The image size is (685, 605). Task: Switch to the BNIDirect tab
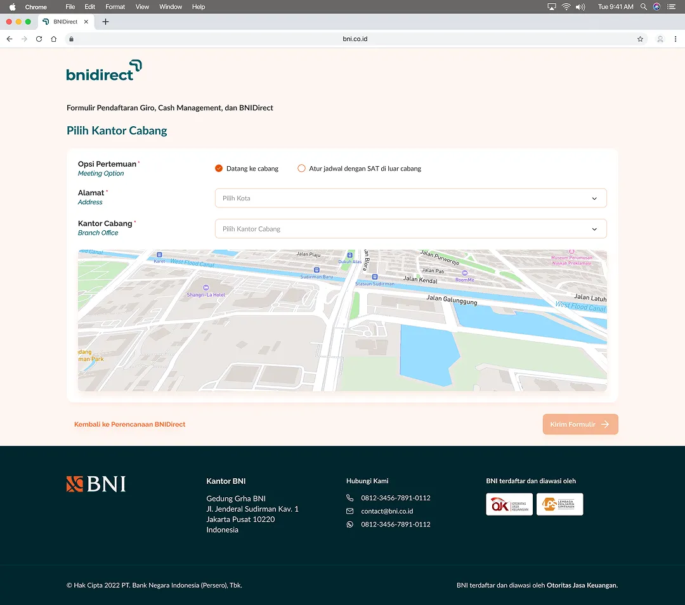(65, 22)
